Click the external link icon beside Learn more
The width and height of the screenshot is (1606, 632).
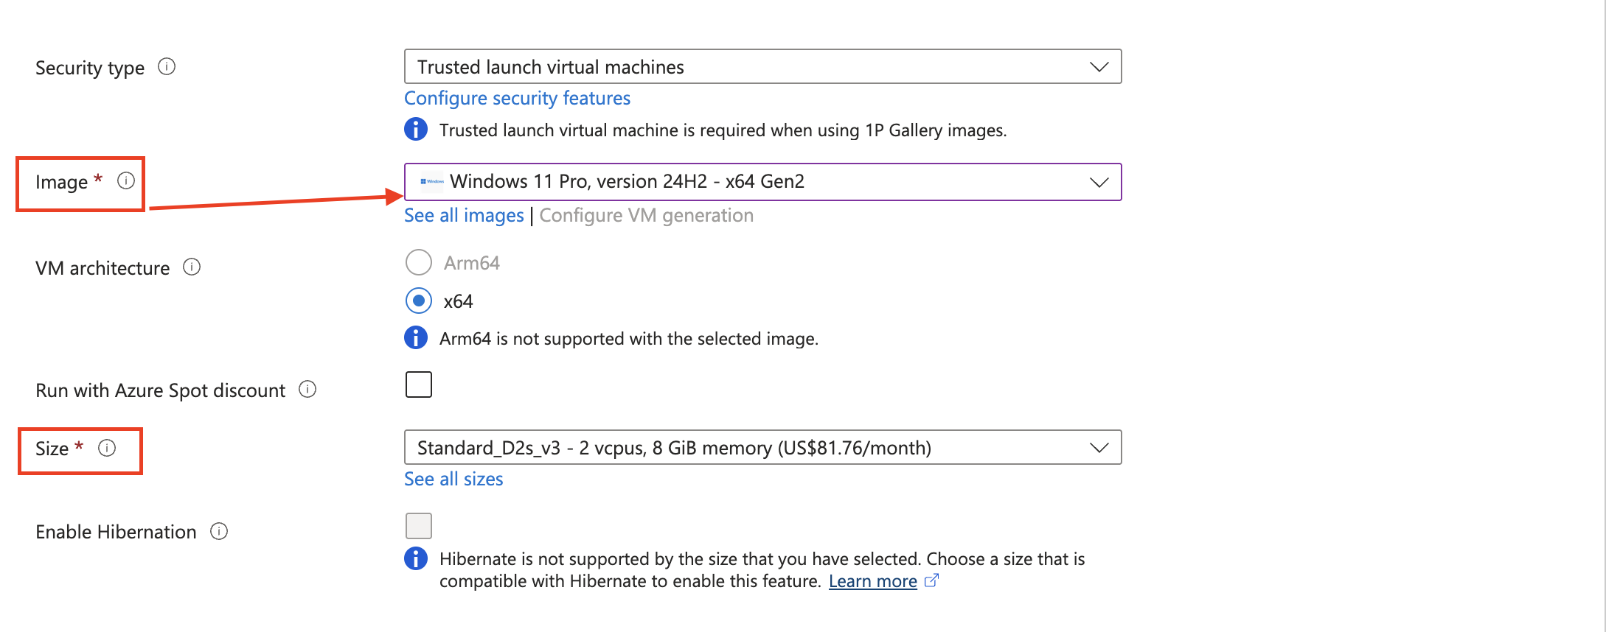tap(931, 580)
